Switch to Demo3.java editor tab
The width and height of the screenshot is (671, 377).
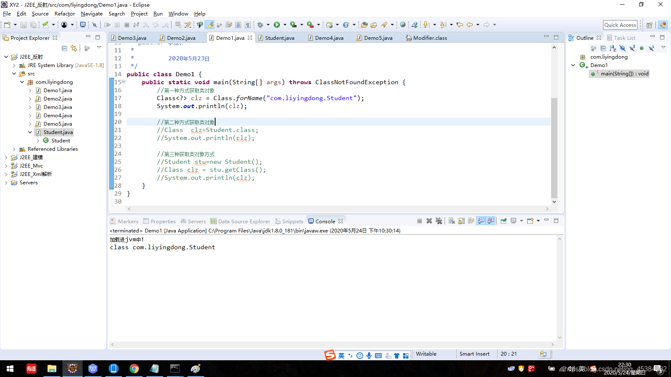[x=129, y=38]
